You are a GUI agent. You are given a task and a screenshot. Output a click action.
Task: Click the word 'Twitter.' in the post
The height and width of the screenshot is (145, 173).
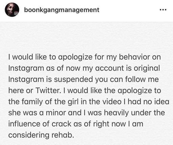point(49,90)
